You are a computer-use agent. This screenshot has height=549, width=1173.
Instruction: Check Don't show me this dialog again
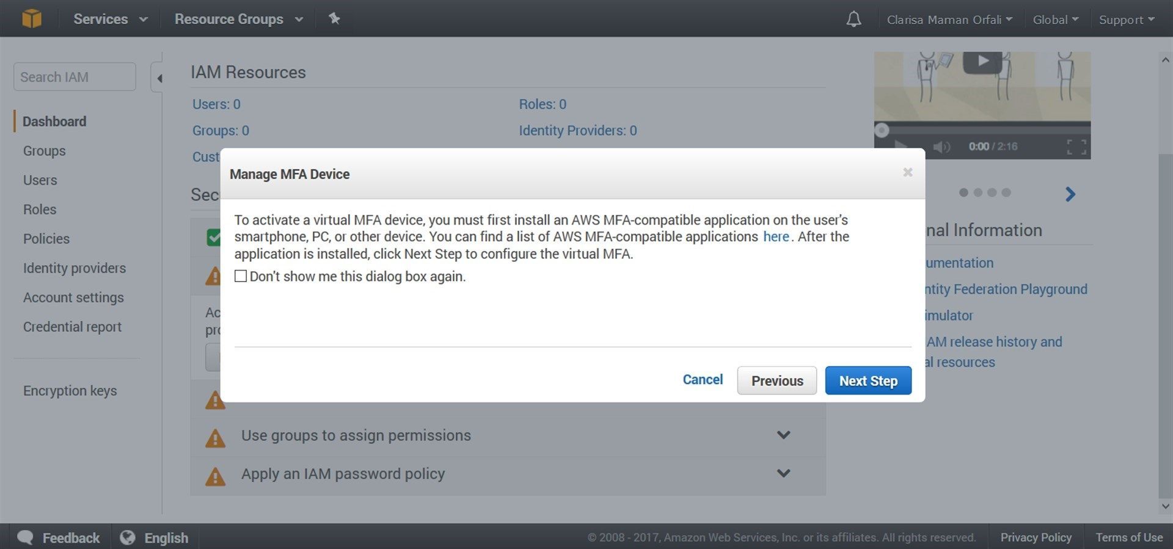[x=241, y=276]
